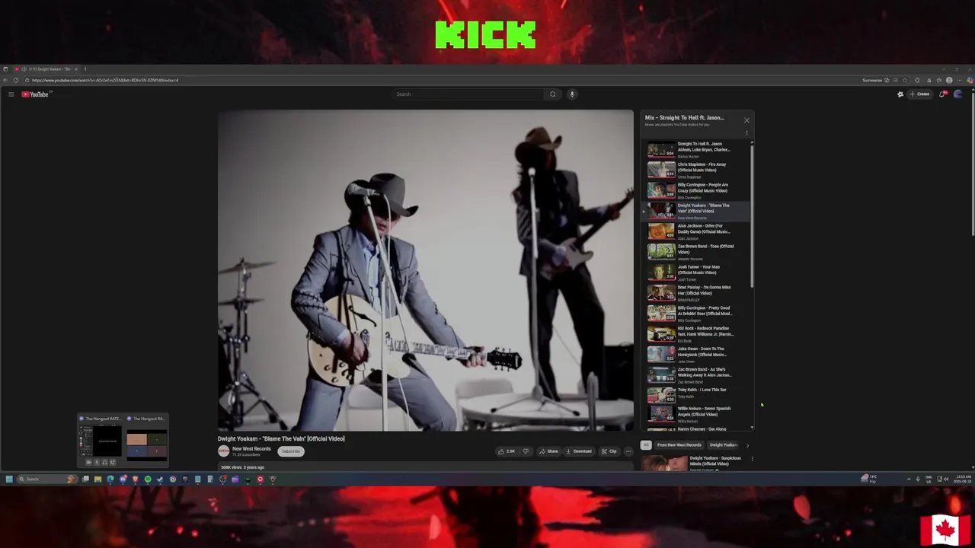Open the Spotify icon on the taskbar
The height and width of the screenshot is (548, 975).
[148, 479]
